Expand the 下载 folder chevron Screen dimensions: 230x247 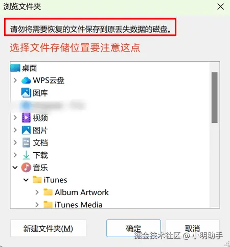point(15,155)
